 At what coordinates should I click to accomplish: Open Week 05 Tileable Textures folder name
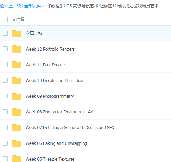click(50, 159)
